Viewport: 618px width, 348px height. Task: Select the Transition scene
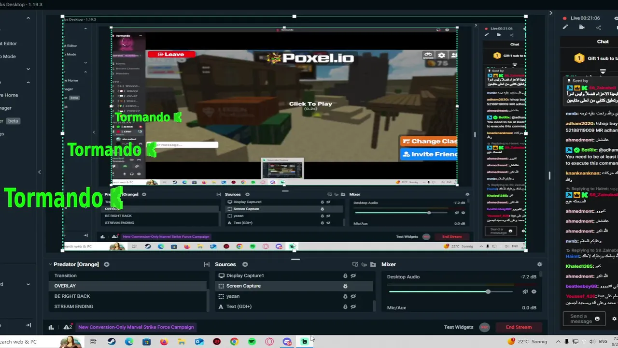pos(127,275)
